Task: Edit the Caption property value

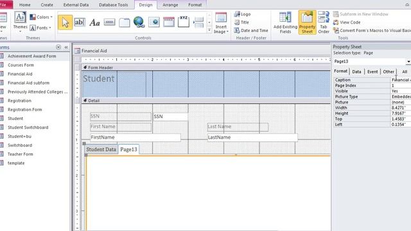Action: pyautogui.click(x=401, y=80)
